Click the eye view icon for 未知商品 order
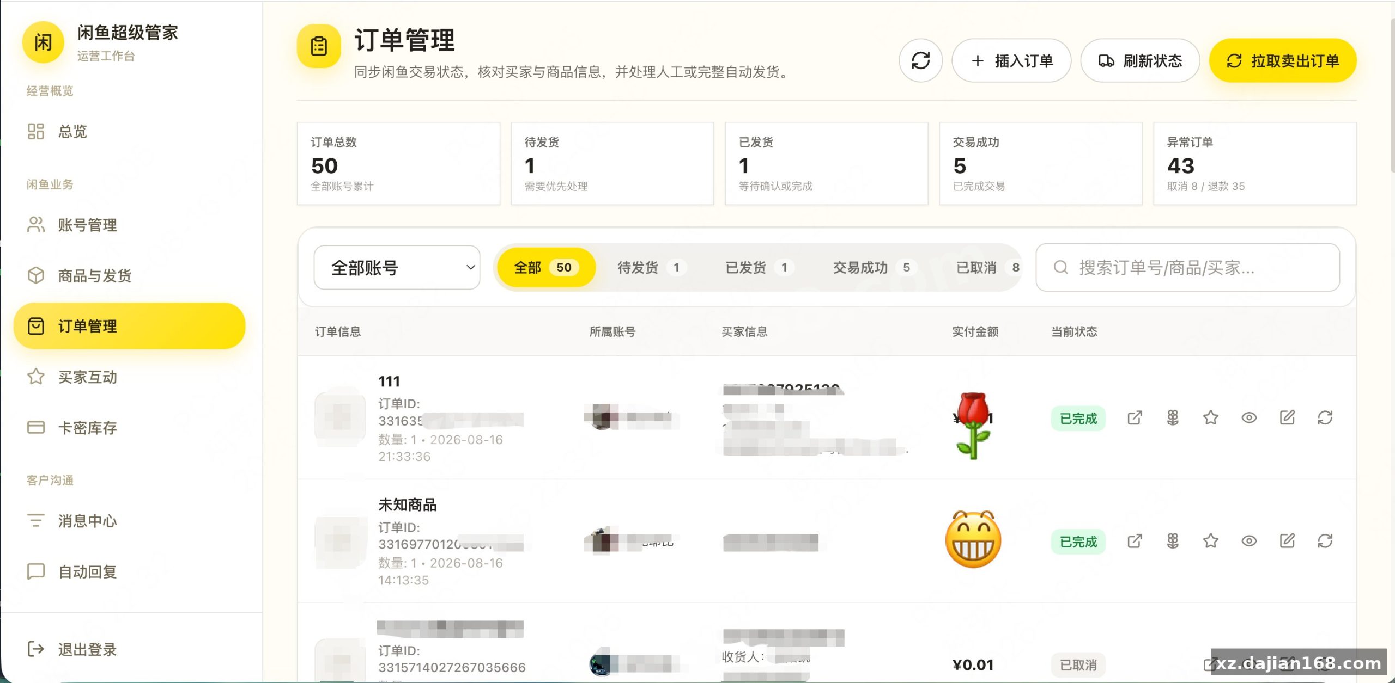Viewport: 1395px width, 683px height. [1249, 541]
